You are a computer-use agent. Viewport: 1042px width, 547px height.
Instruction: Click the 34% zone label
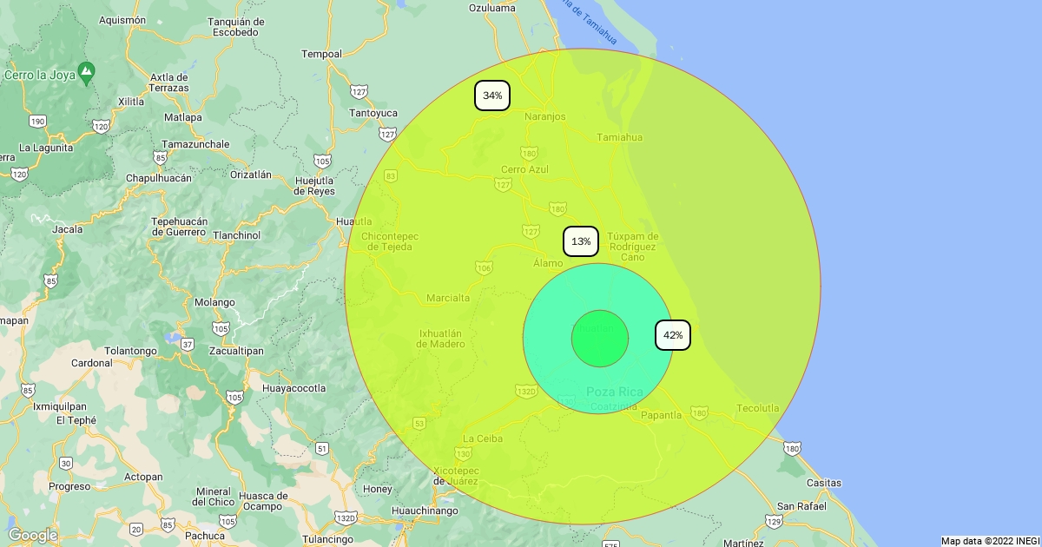[x=492, y=96]
